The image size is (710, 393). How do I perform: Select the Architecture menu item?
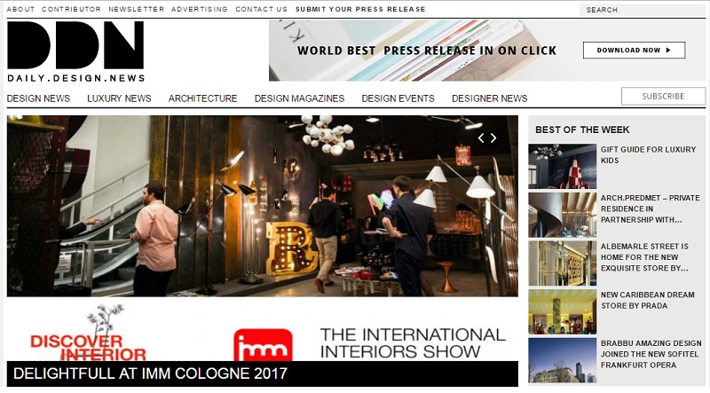(x=203, y=98)
